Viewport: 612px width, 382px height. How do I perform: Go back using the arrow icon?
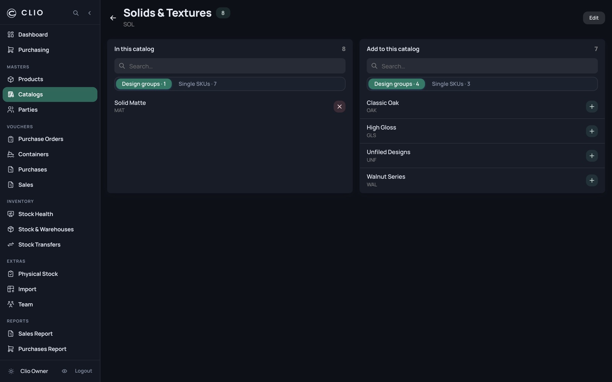pos(113,18)
